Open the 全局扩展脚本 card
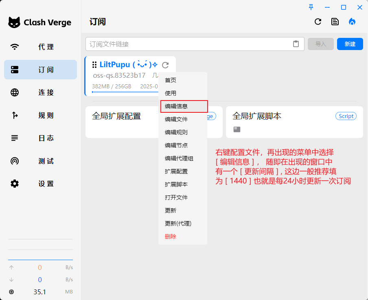This screenshot has width=368, height=300. [x=294, y=122]
